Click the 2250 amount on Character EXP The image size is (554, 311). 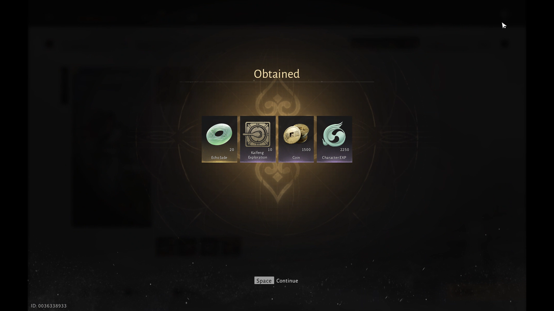click(x=345, y=150)
